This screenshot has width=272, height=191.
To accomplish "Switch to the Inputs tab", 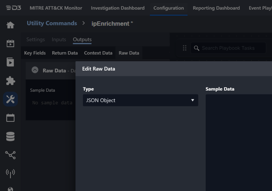I will pyautogui.click(x=59, y=39).
